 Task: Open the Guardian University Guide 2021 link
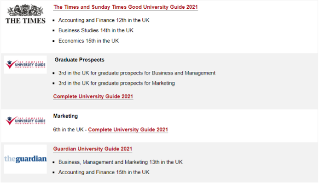pyautogui.click(x=93, y=149)
